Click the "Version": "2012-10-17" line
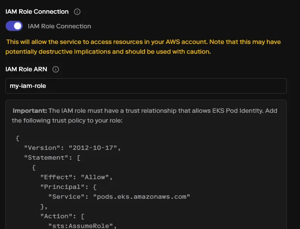 72,148
